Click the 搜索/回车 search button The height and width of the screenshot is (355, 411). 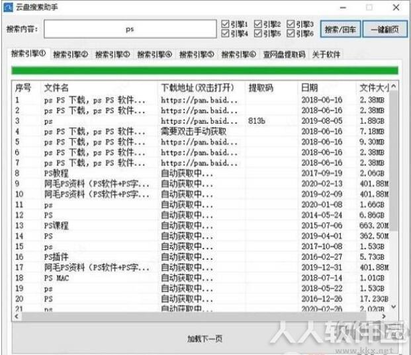(x=340, y=29)
